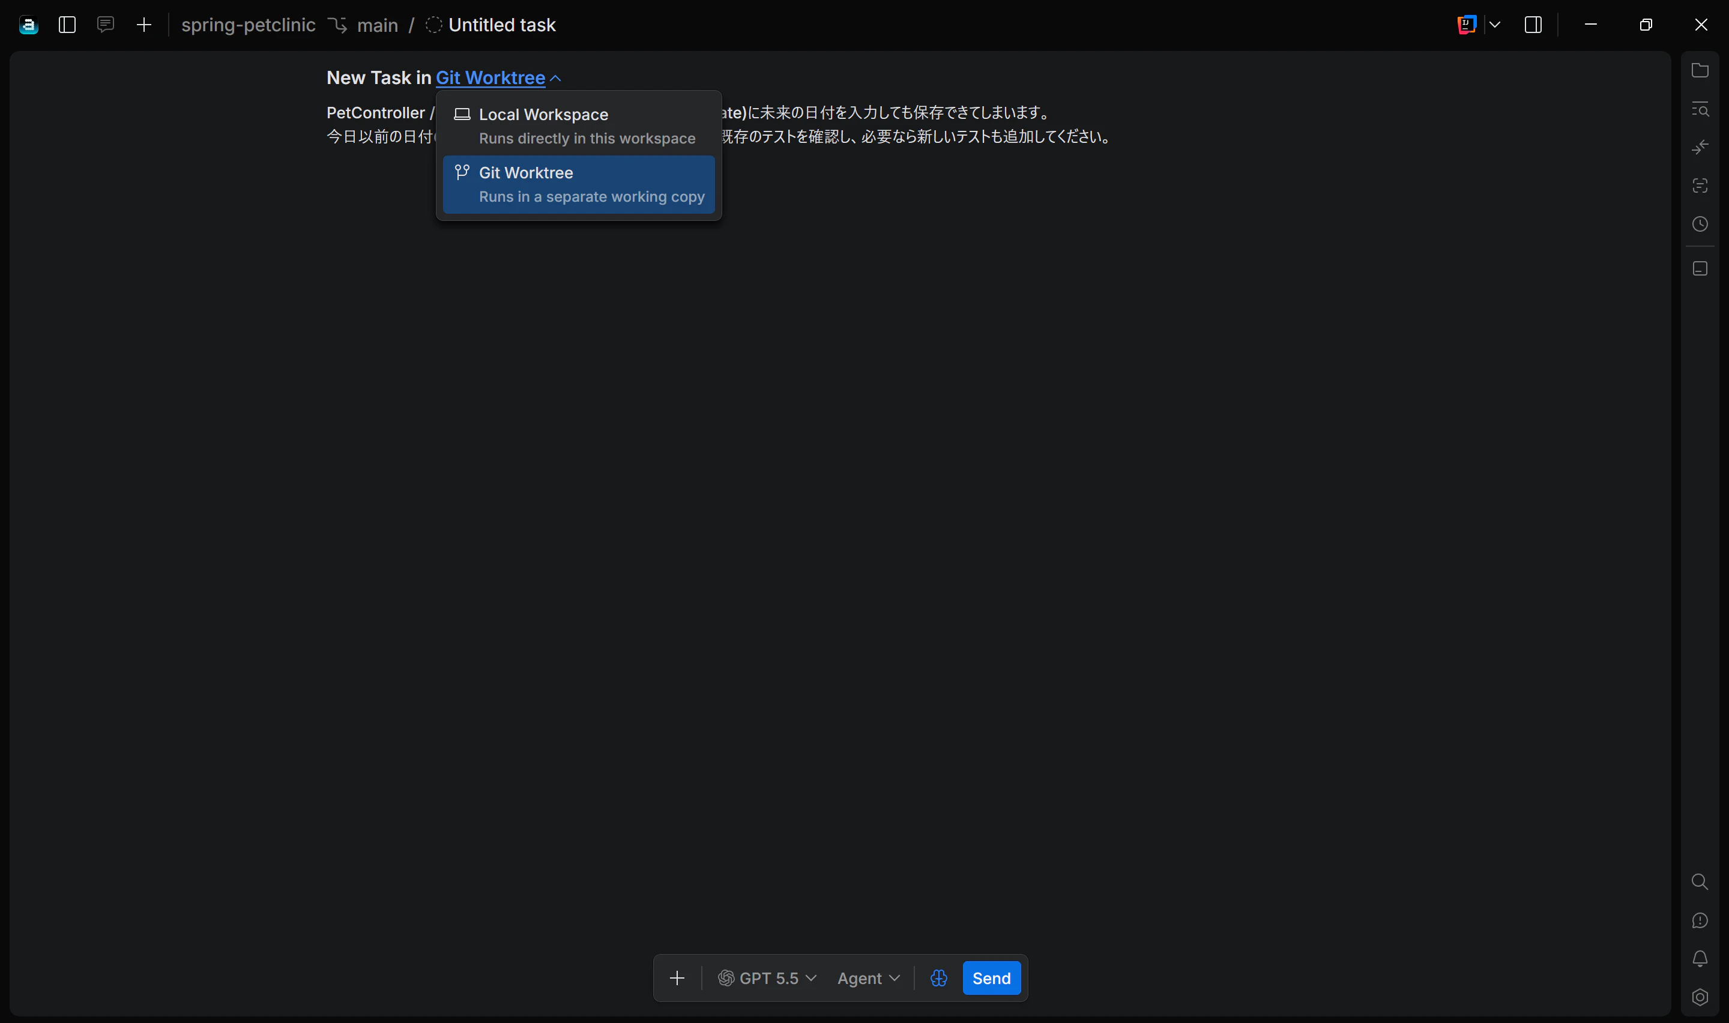Open the clock history icon in right sidebar
Viewport: 1729px width, 1023px height.
1700,224
